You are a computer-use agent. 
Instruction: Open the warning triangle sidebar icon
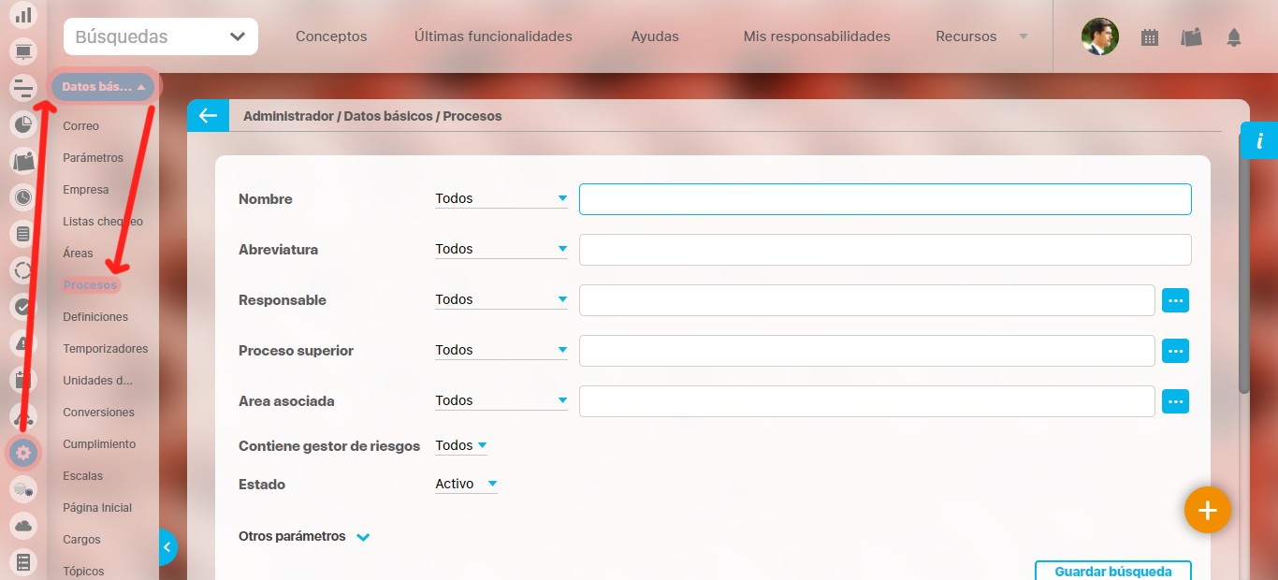(x=23, y=343)
